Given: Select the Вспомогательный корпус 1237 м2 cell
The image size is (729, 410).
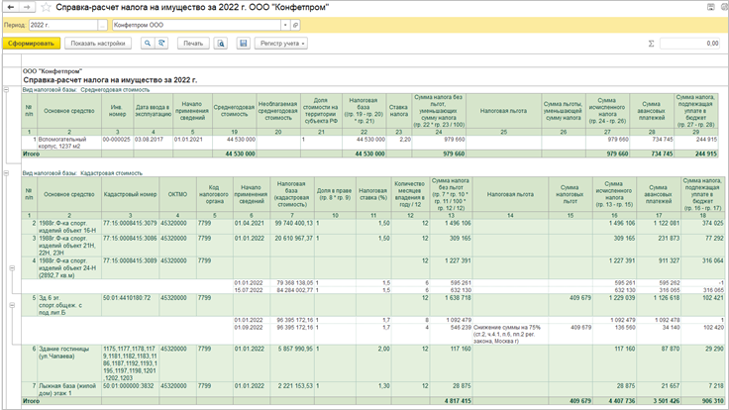Looking at the screenshot, I should click(69, 144).
